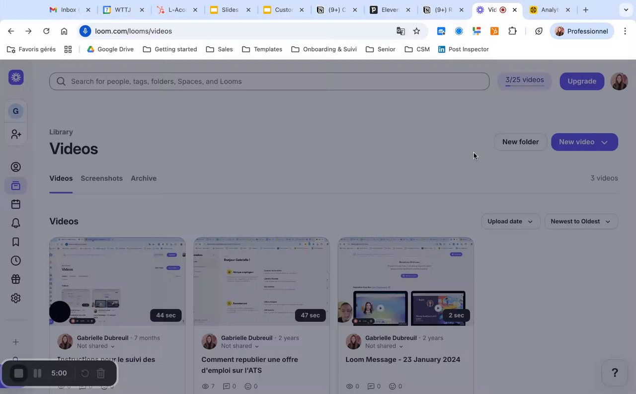Click the invite people icon
Image resolution: width=636 pixels, height=394 pixels.
[x=16, y=134]
